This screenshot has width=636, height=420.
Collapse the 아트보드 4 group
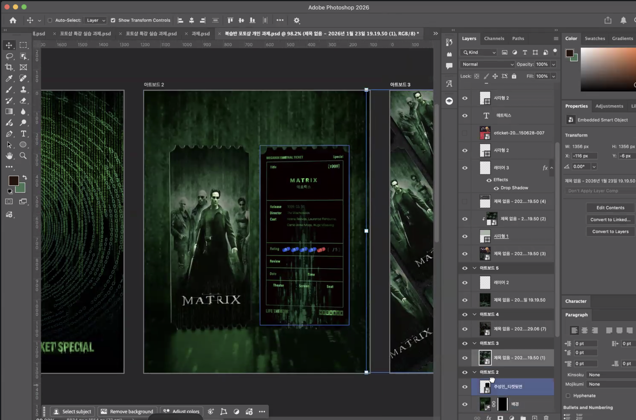pos(474,314)
